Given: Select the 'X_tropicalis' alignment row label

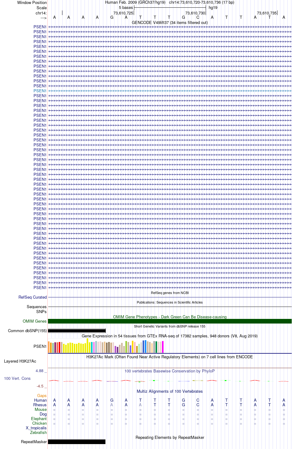Looking at the screenshot, I should (x=36, y=428).
